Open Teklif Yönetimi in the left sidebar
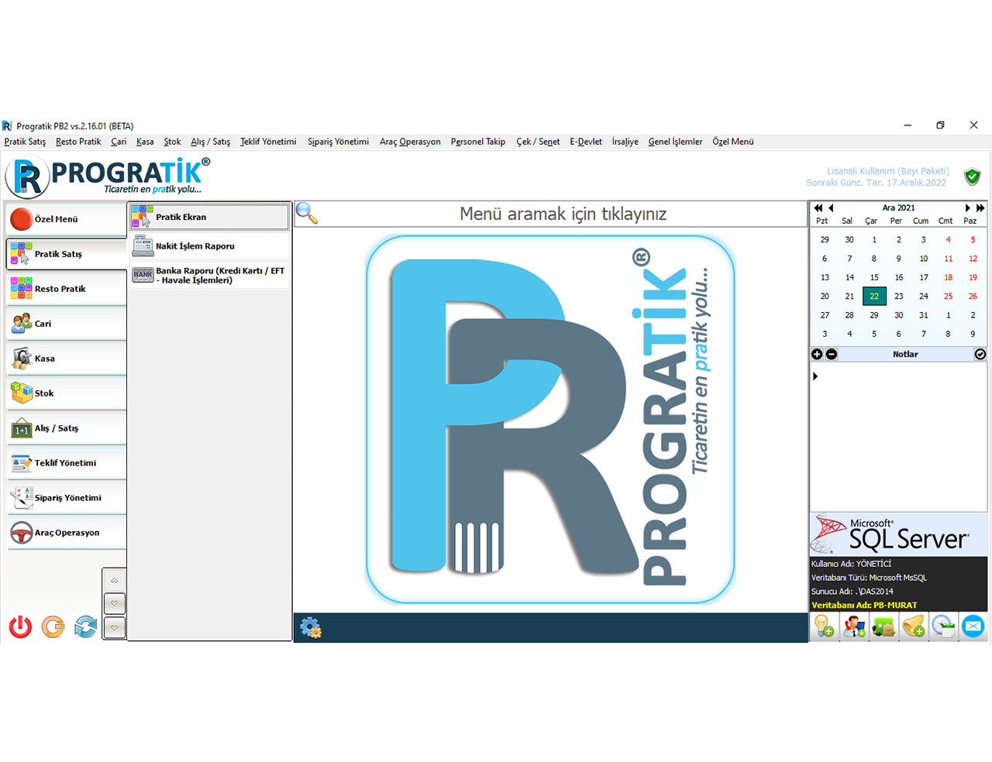Screen dimensions: 992x762 66,463
